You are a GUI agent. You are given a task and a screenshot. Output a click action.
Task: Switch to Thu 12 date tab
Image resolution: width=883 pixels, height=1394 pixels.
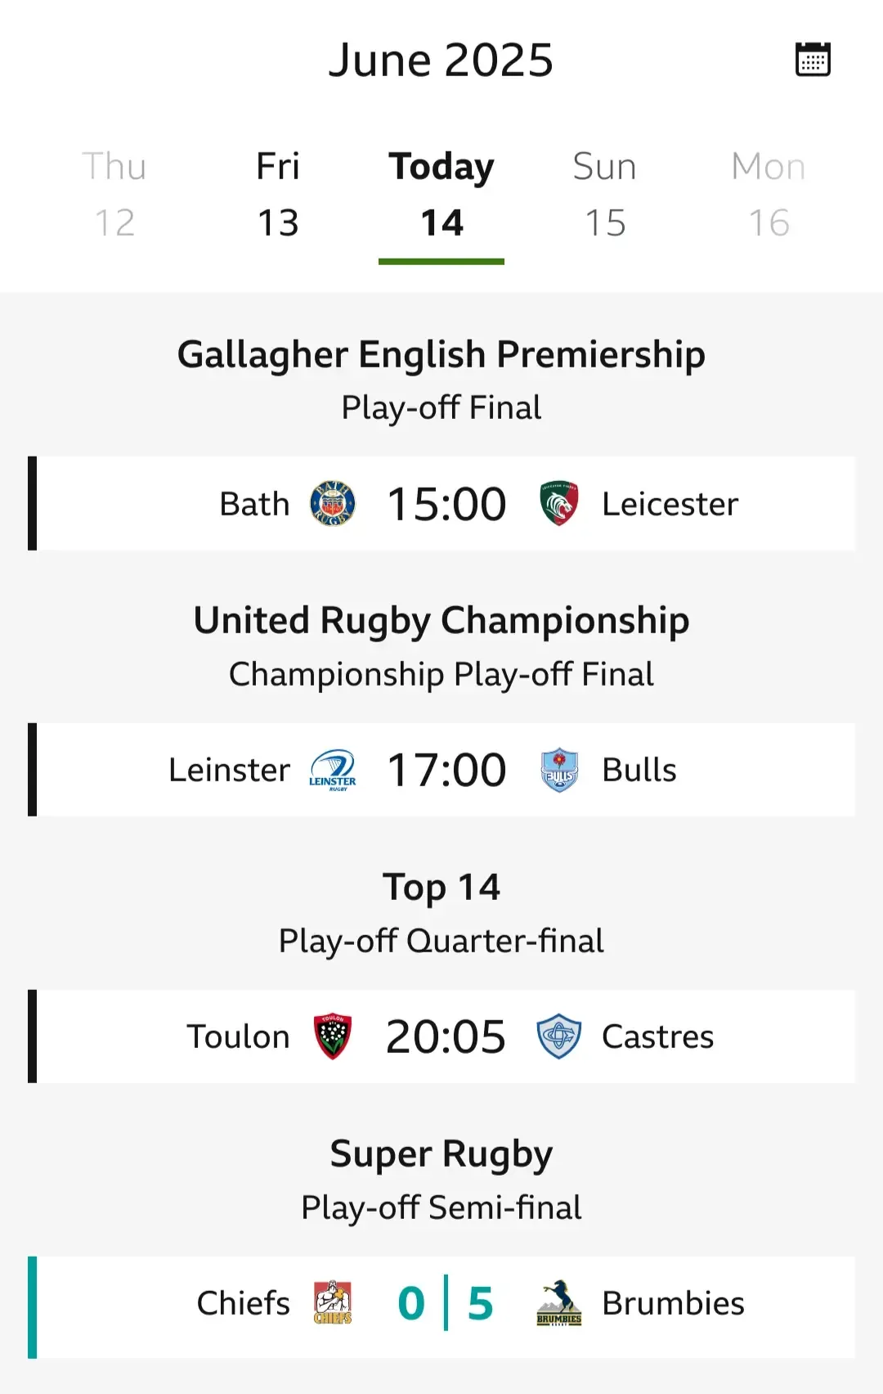coord(114,195)
